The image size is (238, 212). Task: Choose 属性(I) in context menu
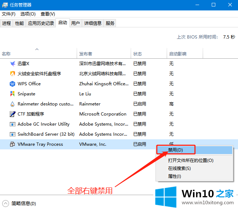(194, 176)
